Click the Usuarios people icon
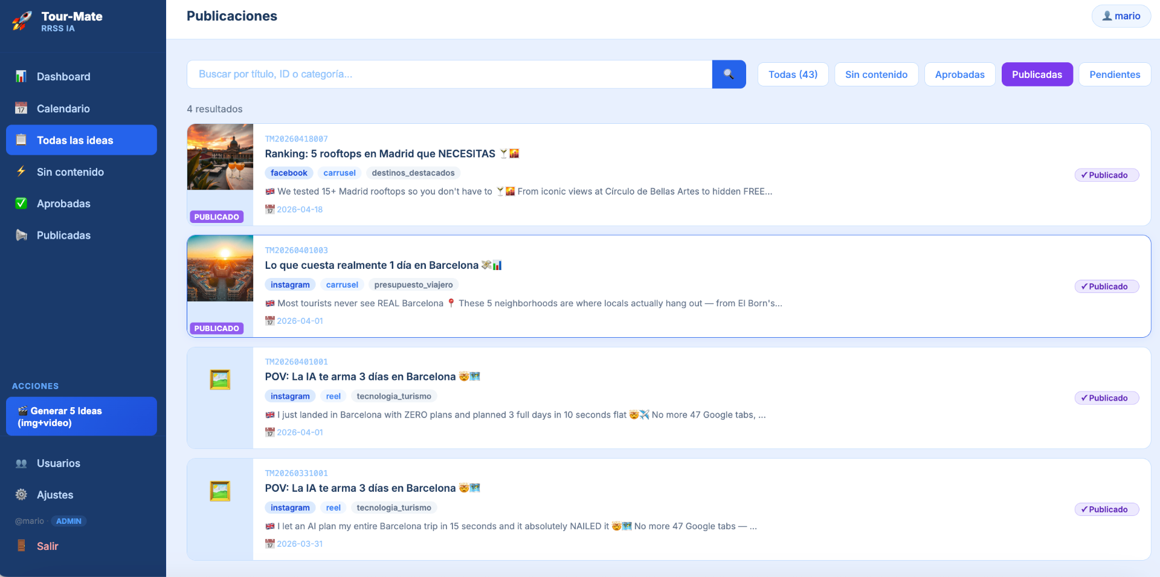 click(21, 463)
